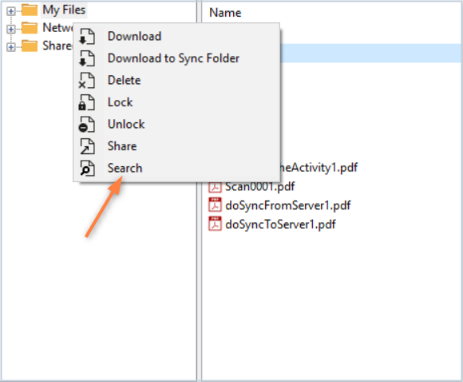
Task: Select My Files folder in tree
Action: tap(64, 10)
